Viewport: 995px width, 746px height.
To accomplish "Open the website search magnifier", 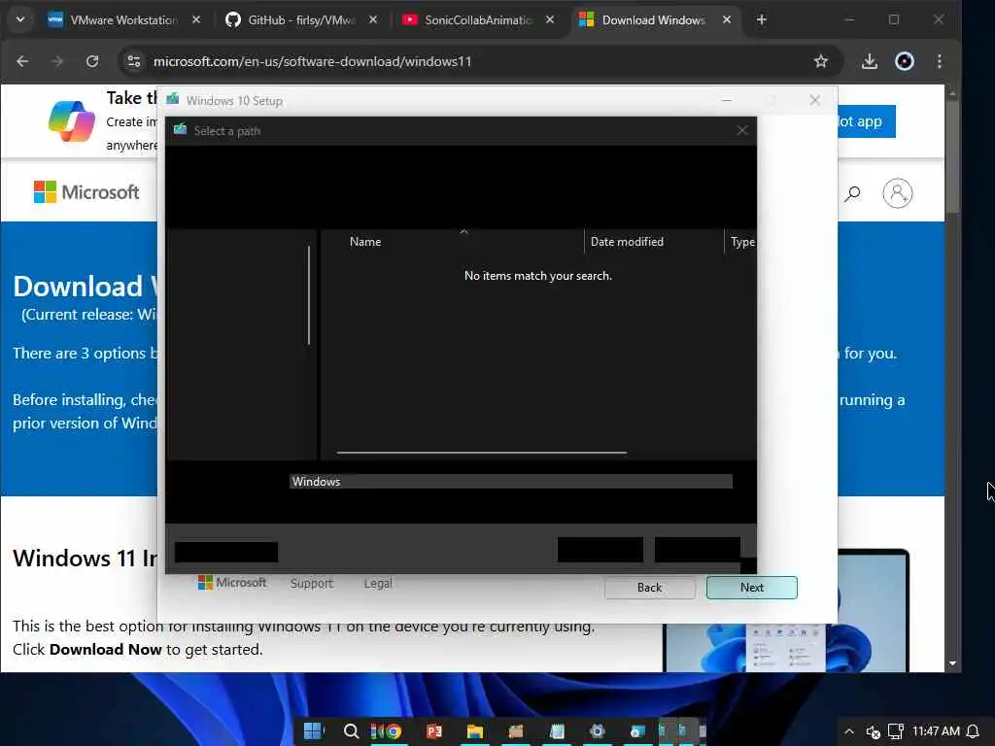I will click(x=852, y=193).
